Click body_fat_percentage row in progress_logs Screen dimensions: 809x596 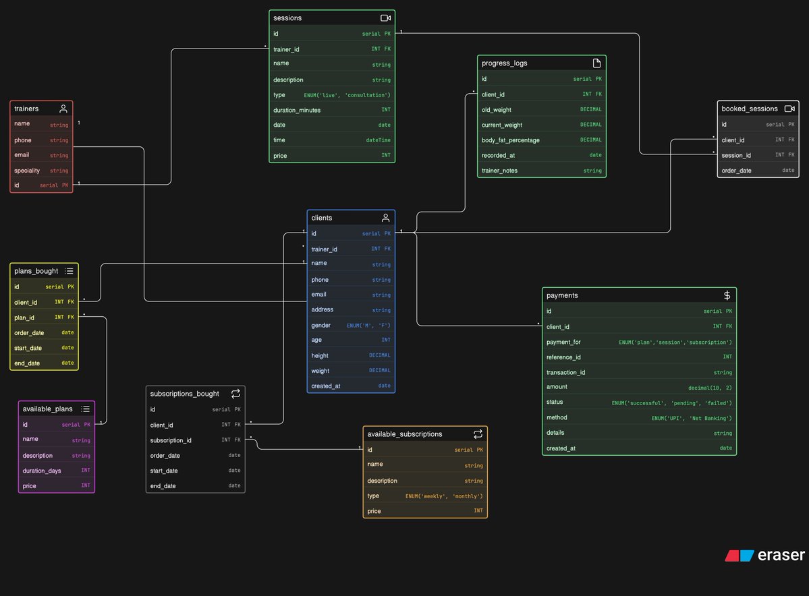point(541,140)
